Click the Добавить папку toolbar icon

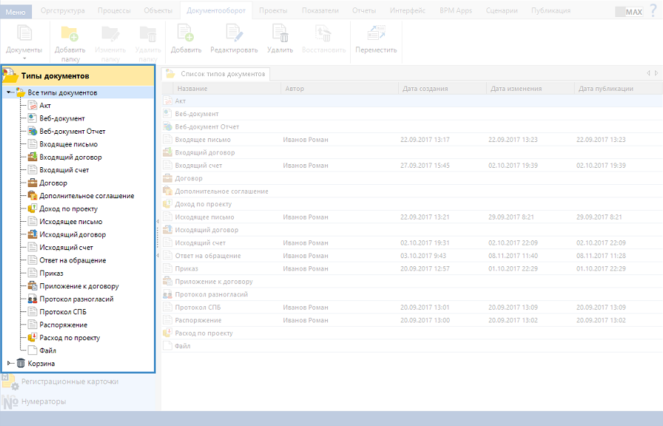pos(70,34)
